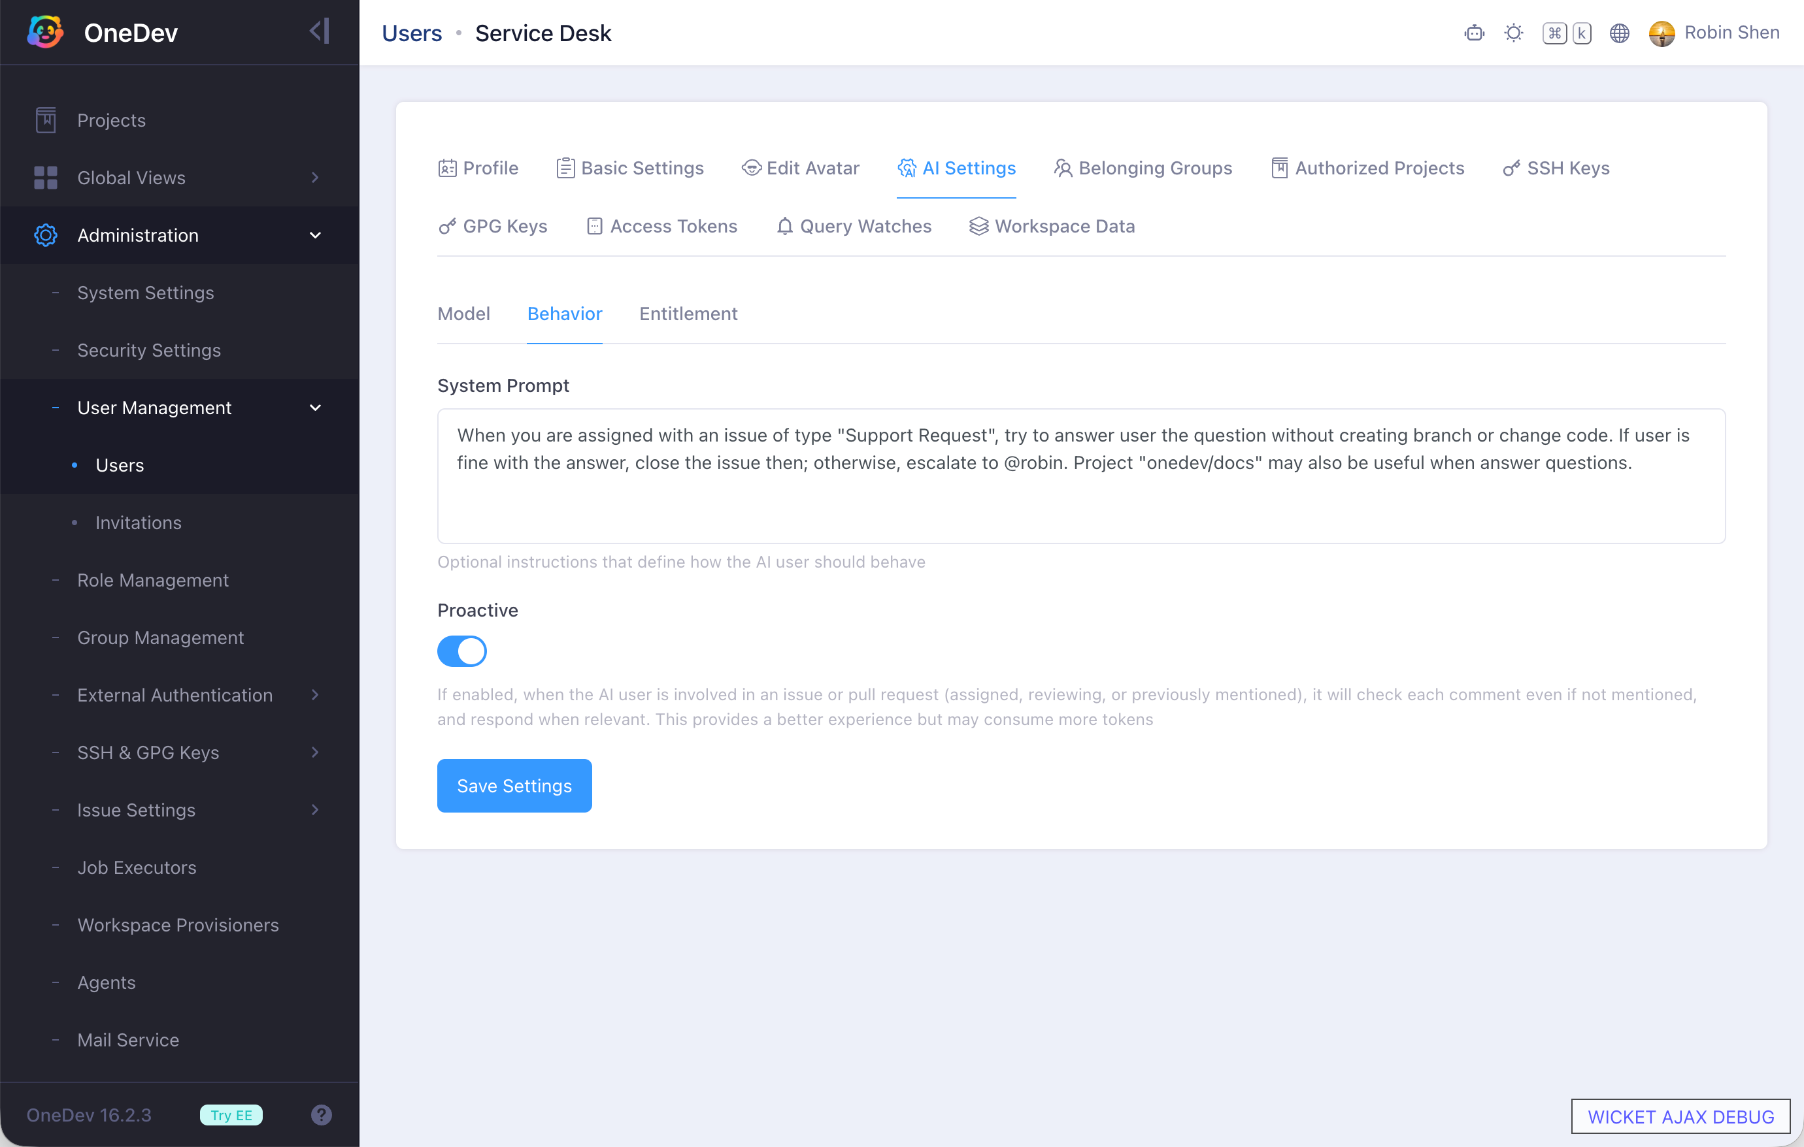This screenshot has height=1147, width=1804.
Task: Click the Try EE badge
Action: tap(231, 1115)
